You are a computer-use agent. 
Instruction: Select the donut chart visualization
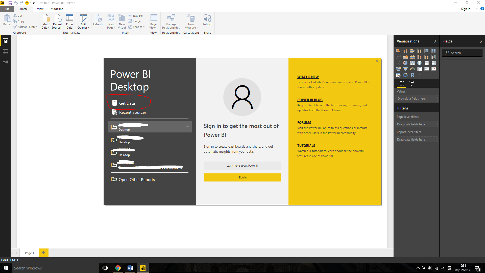(x=405, y=75)
